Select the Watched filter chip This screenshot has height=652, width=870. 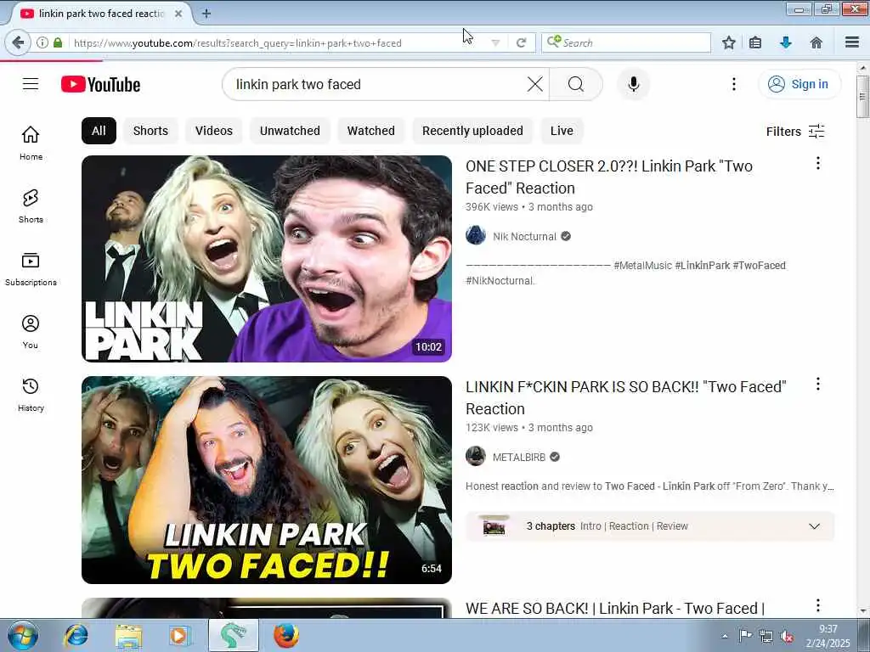pyautogui.click(x=370, y=131)
